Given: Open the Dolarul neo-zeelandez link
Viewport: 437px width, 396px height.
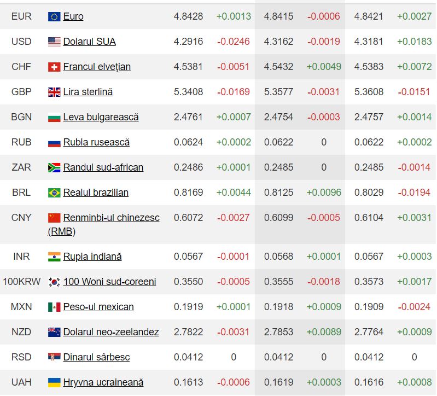Looking at the screenshot, I should [111, 332].
